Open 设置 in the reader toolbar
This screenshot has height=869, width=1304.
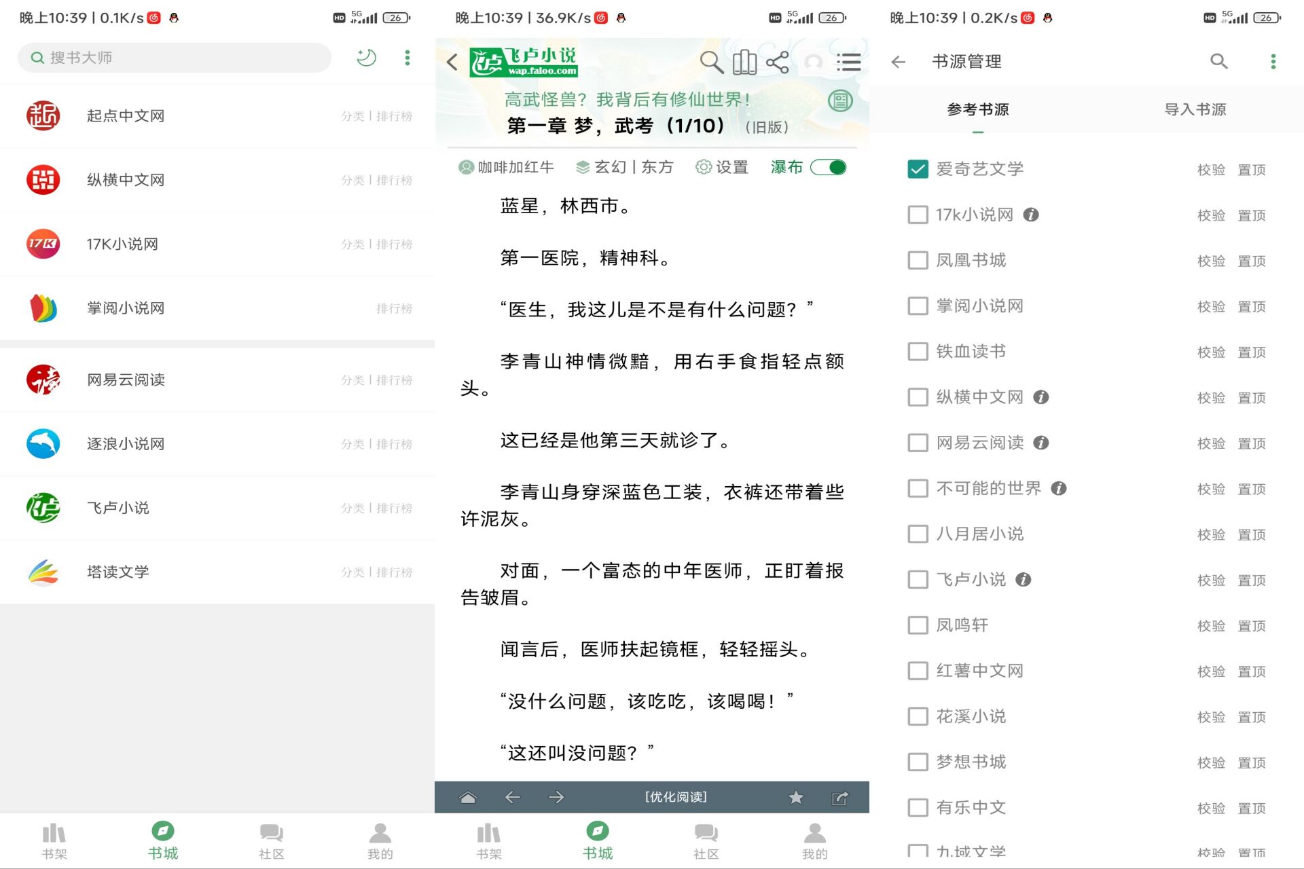(722, 167)
